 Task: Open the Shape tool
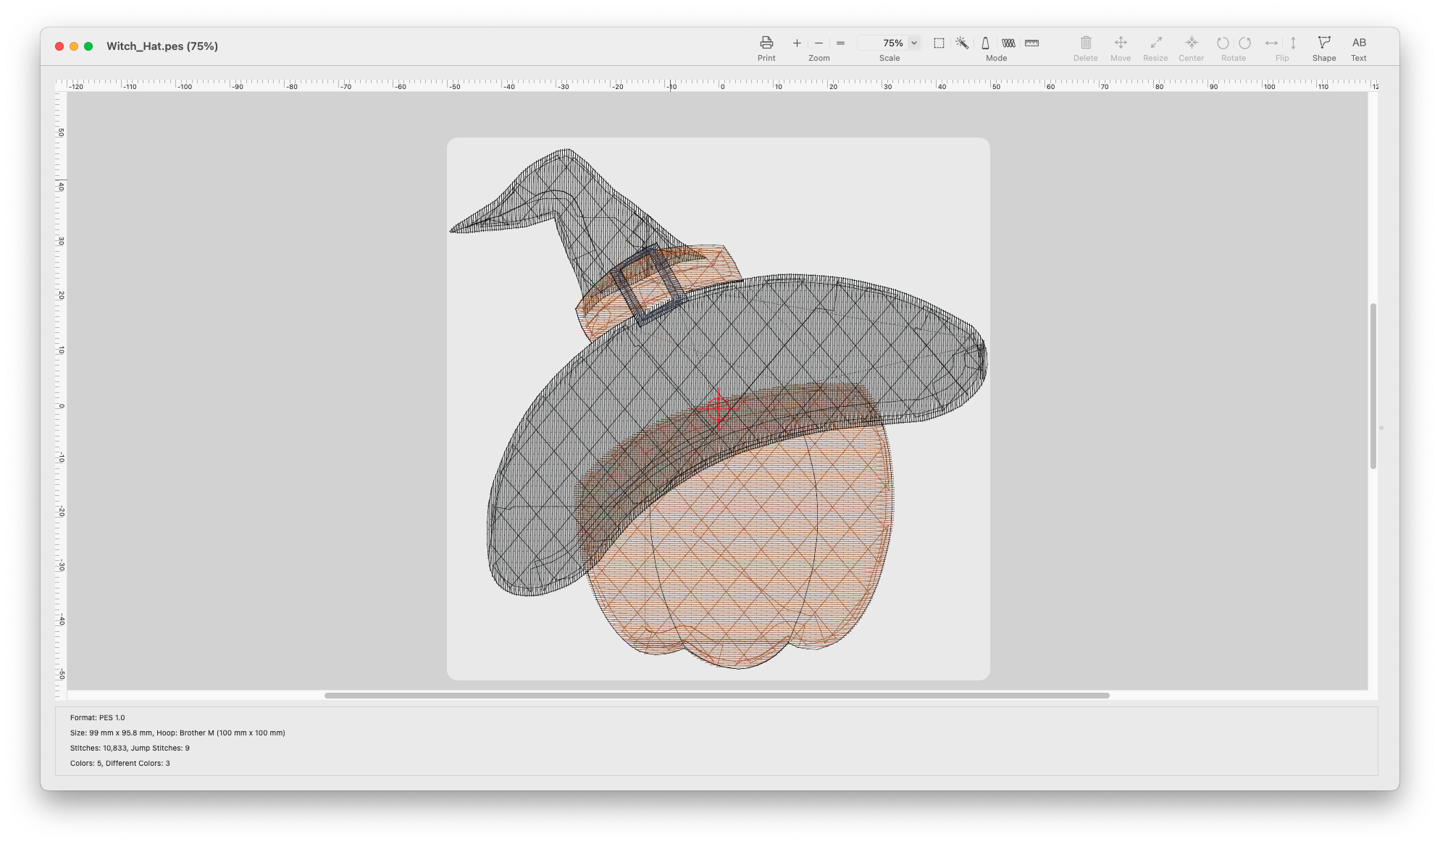1323,43
